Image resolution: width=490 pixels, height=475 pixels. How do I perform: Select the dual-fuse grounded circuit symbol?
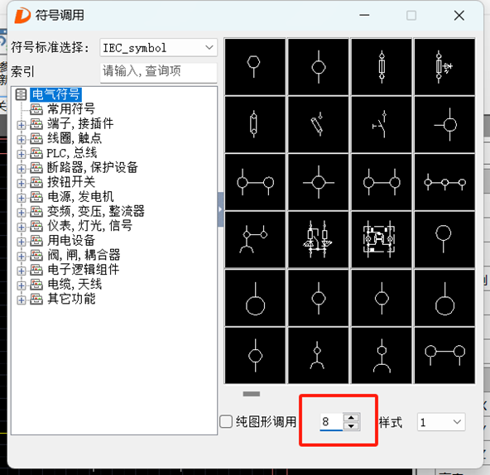click(x=318, y=240)
